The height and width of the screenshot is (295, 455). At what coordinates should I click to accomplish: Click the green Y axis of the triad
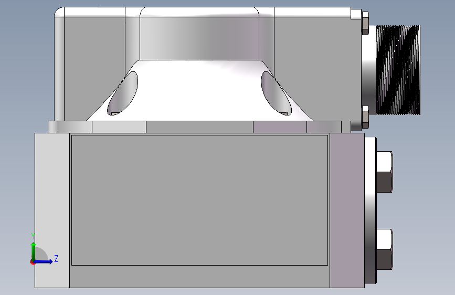click(34, 251)
